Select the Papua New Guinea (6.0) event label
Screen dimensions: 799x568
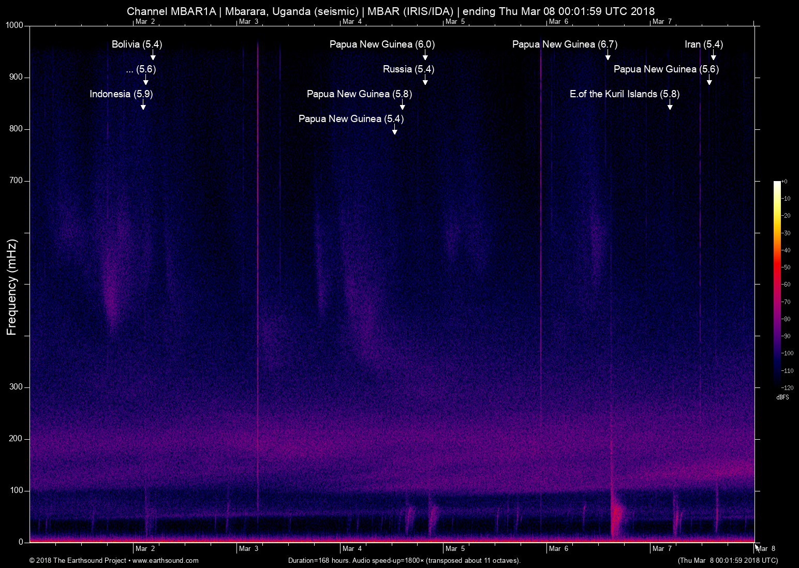pos(382,44)
